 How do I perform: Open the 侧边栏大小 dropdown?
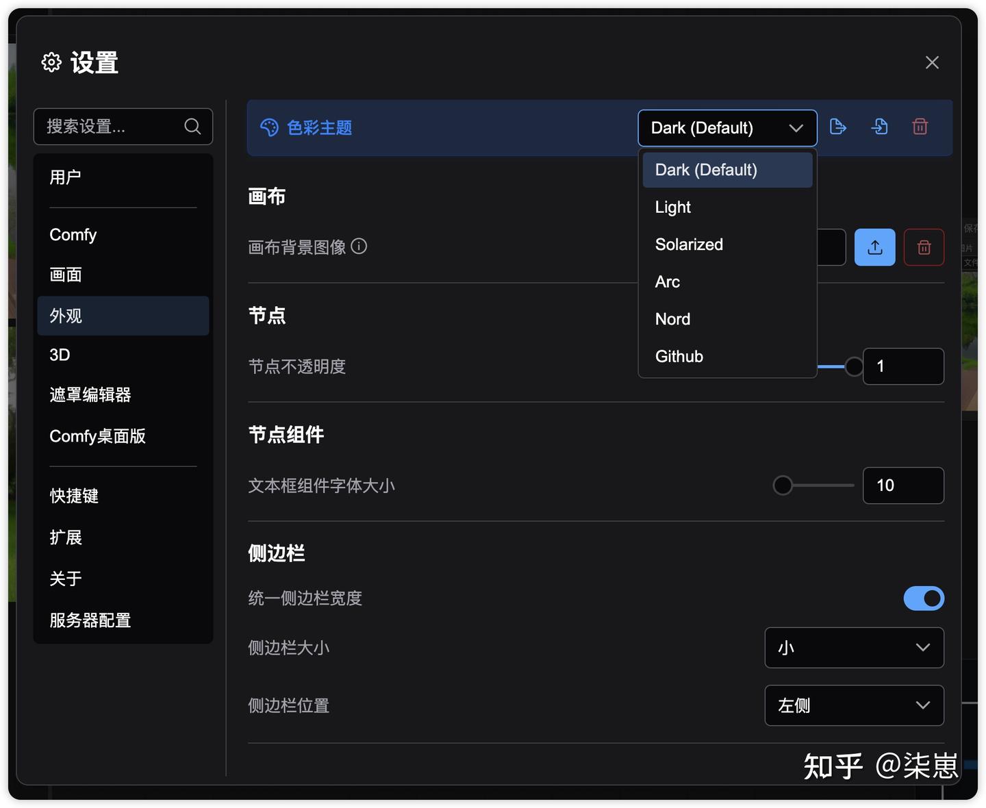click(x=854, y=647)
